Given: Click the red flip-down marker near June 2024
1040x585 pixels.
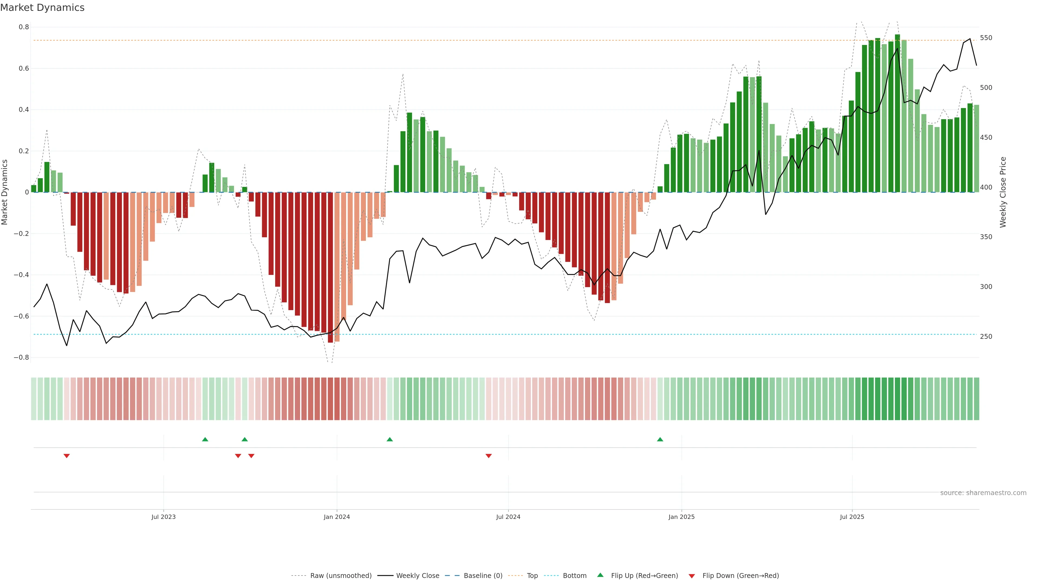Looking at the screenshot, I should tap(489, 456).
